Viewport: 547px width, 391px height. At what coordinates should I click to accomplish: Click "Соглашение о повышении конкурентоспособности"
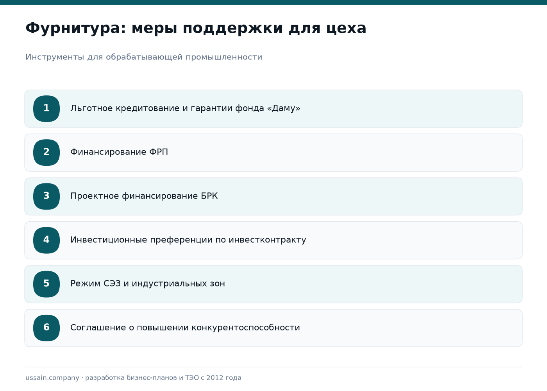coord(185,328)
